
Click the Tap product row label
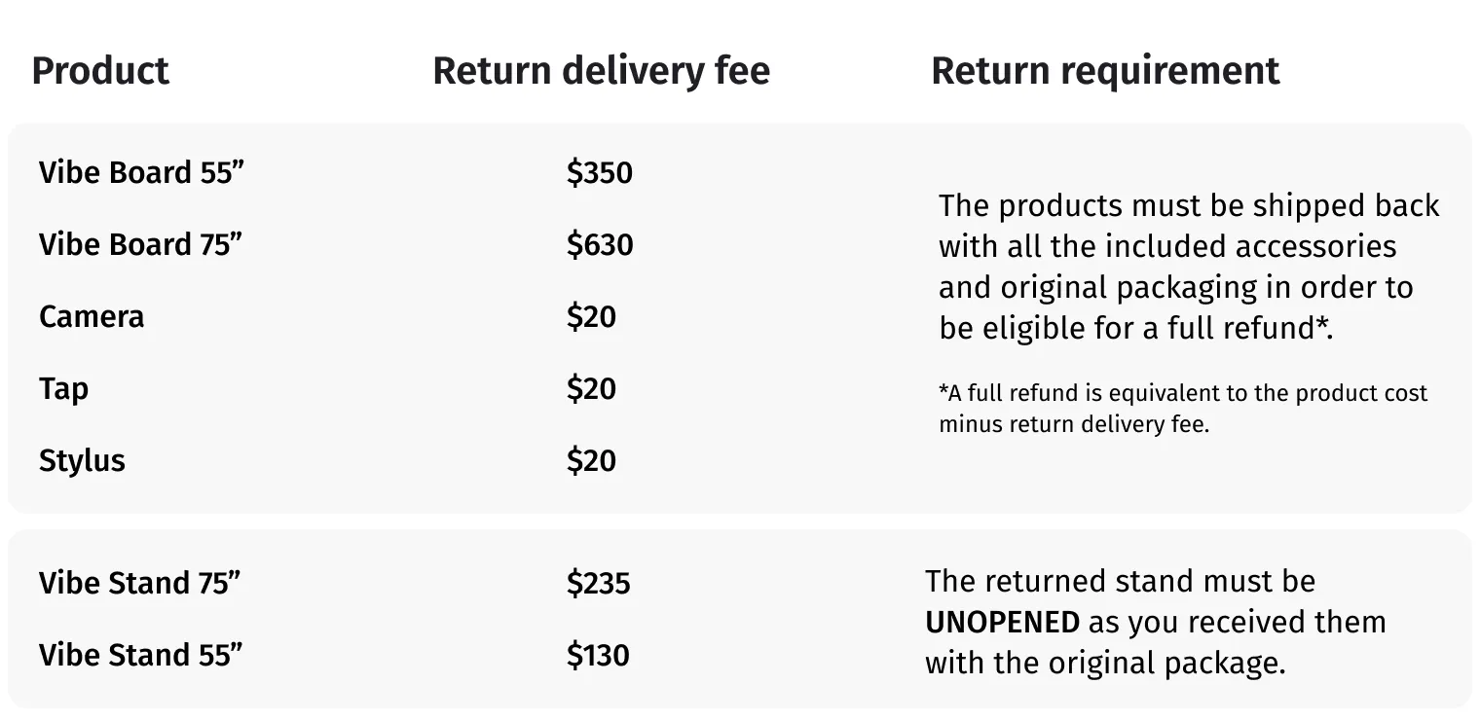(x=63, y=389)
